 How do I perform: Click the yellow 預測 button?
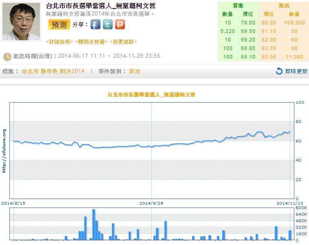[59, 24]
